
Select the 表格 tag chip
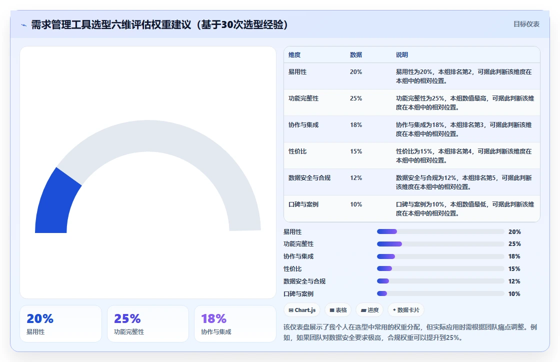coord(338,310)
